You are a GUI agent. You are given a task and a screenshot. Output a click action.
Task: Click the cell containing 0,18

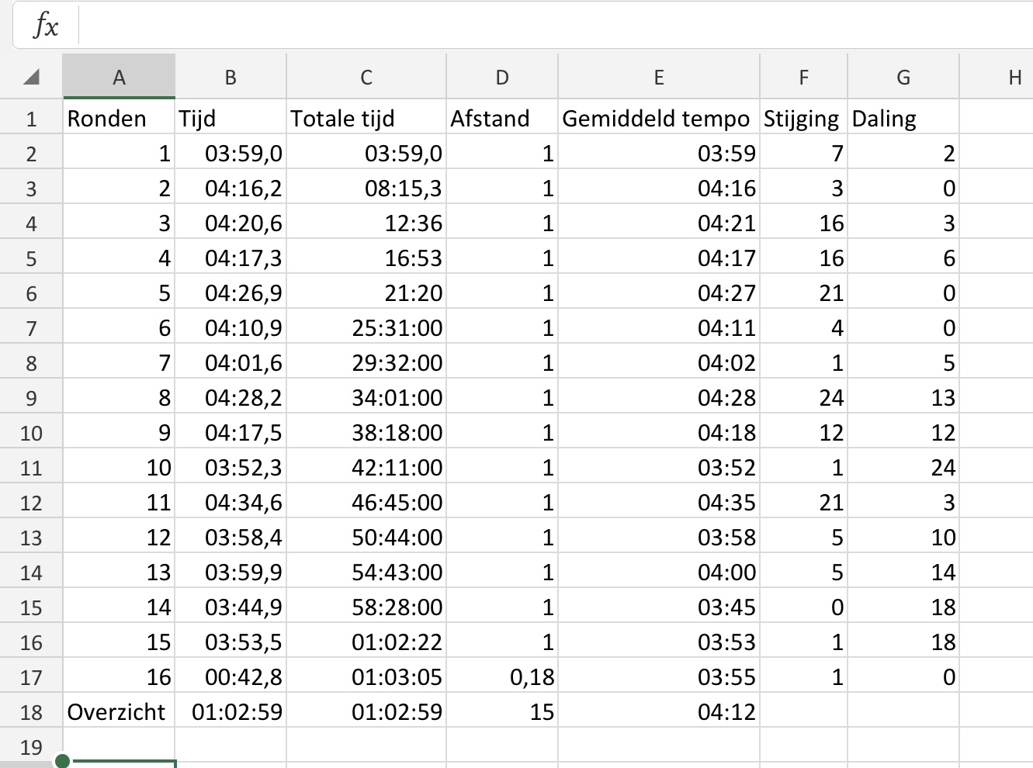[x=502, y=677]
